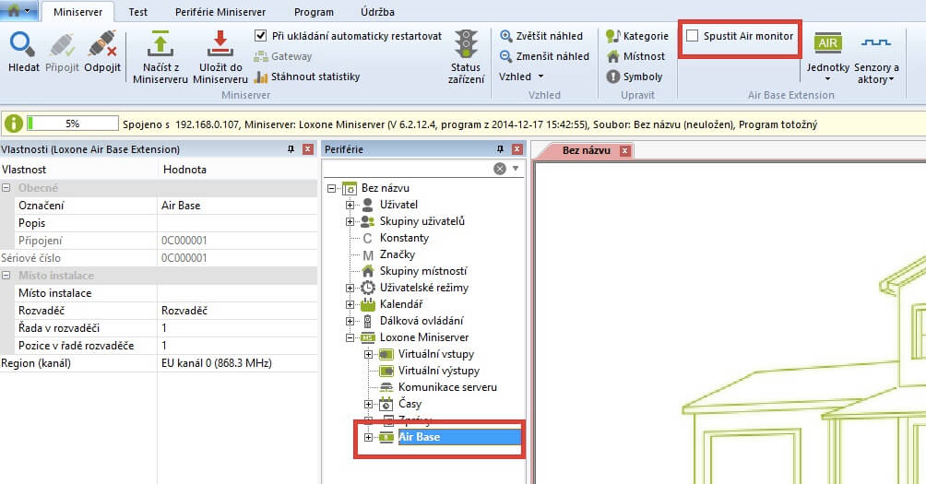926x484 pixels.
Task: Expand the Air Base tree node
Action: [x=369, y=437]
